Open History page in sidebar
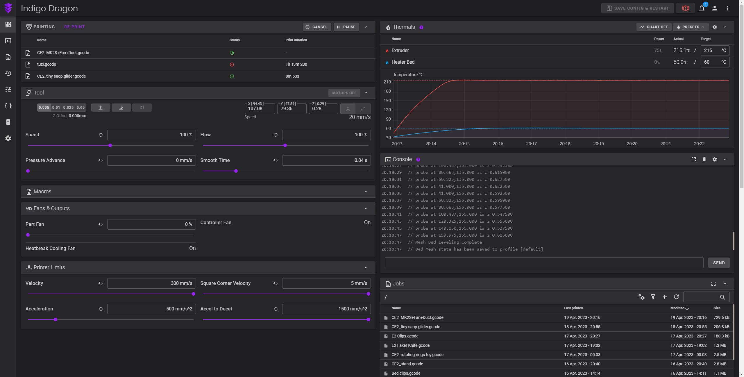The height and width of the screenshot is (377, 744). coord(8,73)
